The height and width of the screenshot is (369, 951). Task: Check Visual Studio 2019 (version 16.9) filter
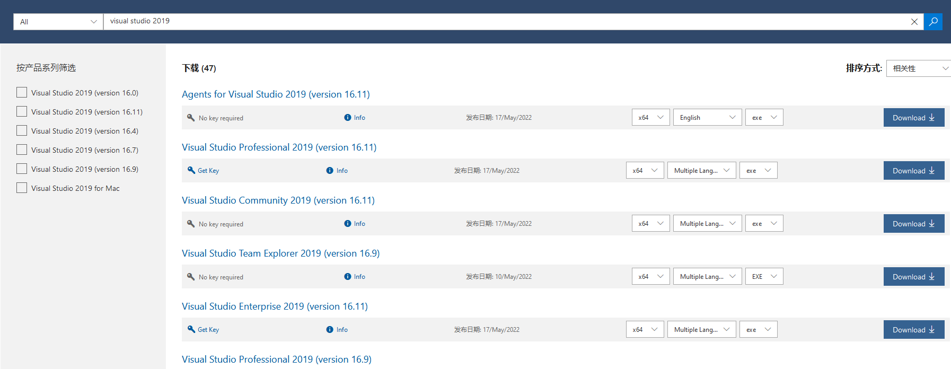[x=22, y=169]
